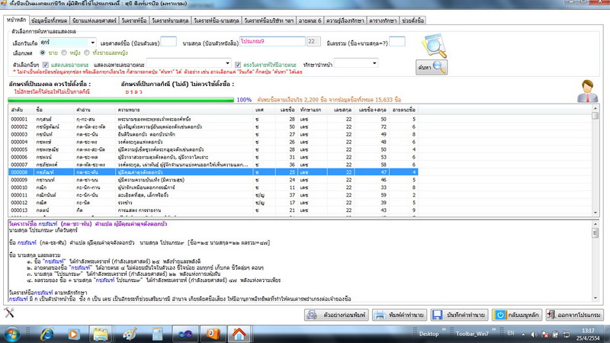Image resolution: width=610 pixels, height=343 pixels.
Task: Expand the Toolbar_Win7 chevron
Action: 493,330
